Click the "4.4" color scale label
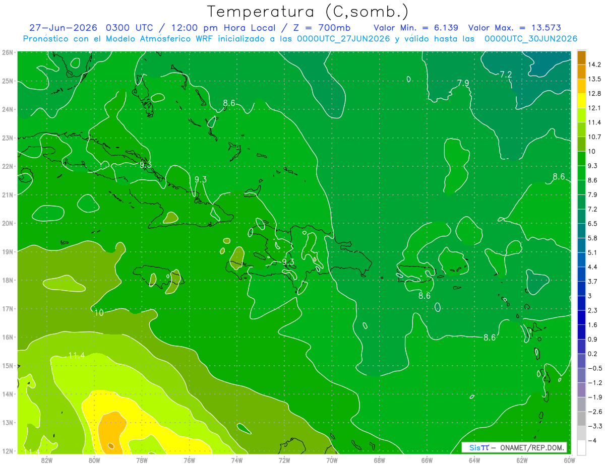This screenshot has height=467, width=605. [593, 267]
